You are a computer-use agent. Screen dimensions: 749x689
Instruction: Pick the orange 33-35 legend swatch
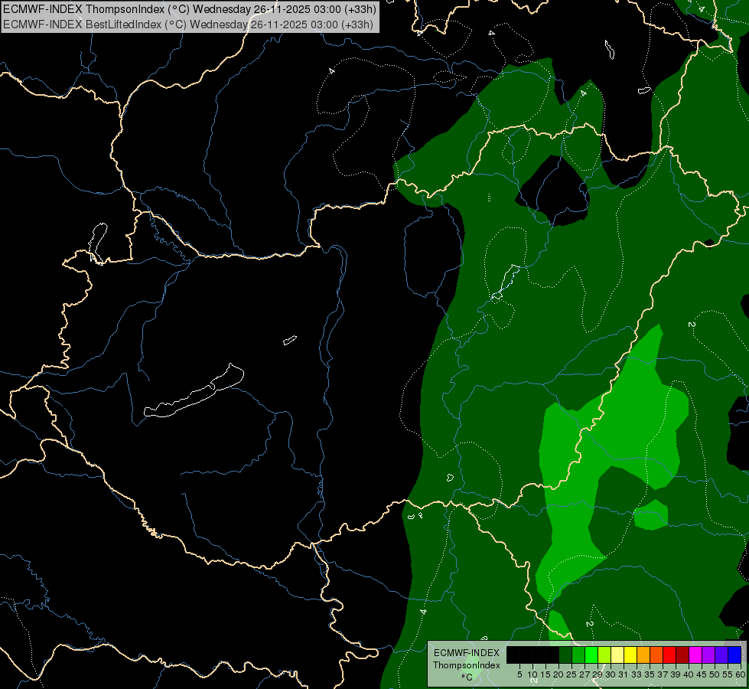[643, 655]
